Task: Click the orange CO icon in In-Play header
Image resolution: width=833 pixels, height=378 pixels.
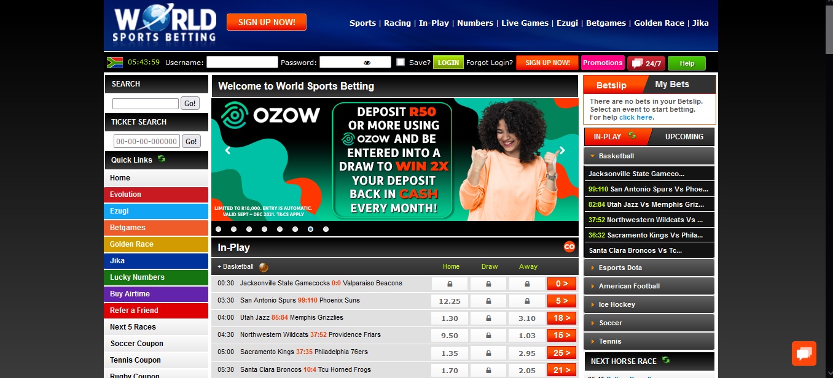Action: (569, 247)
